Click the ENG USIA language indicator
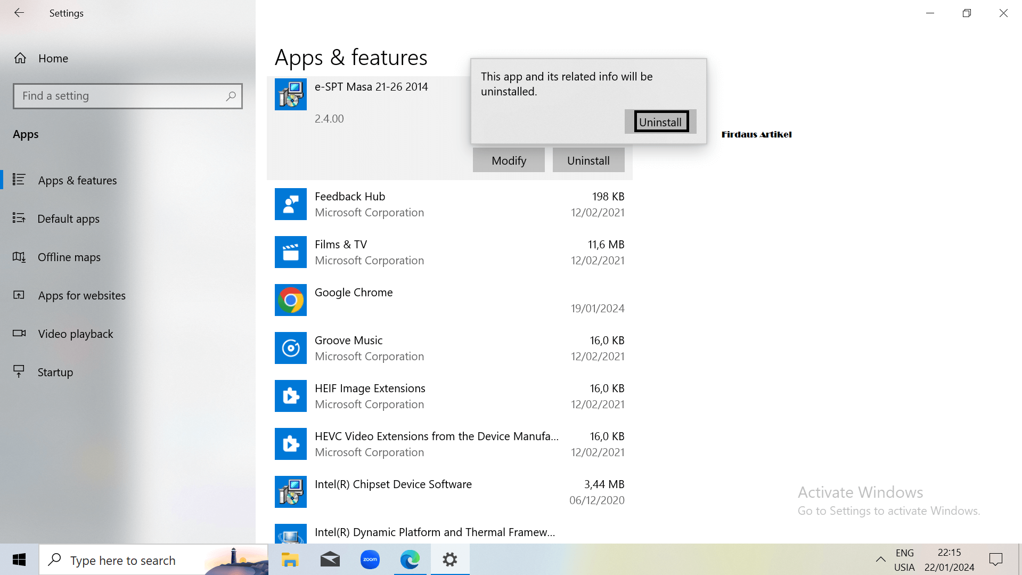 pos(904,560)
